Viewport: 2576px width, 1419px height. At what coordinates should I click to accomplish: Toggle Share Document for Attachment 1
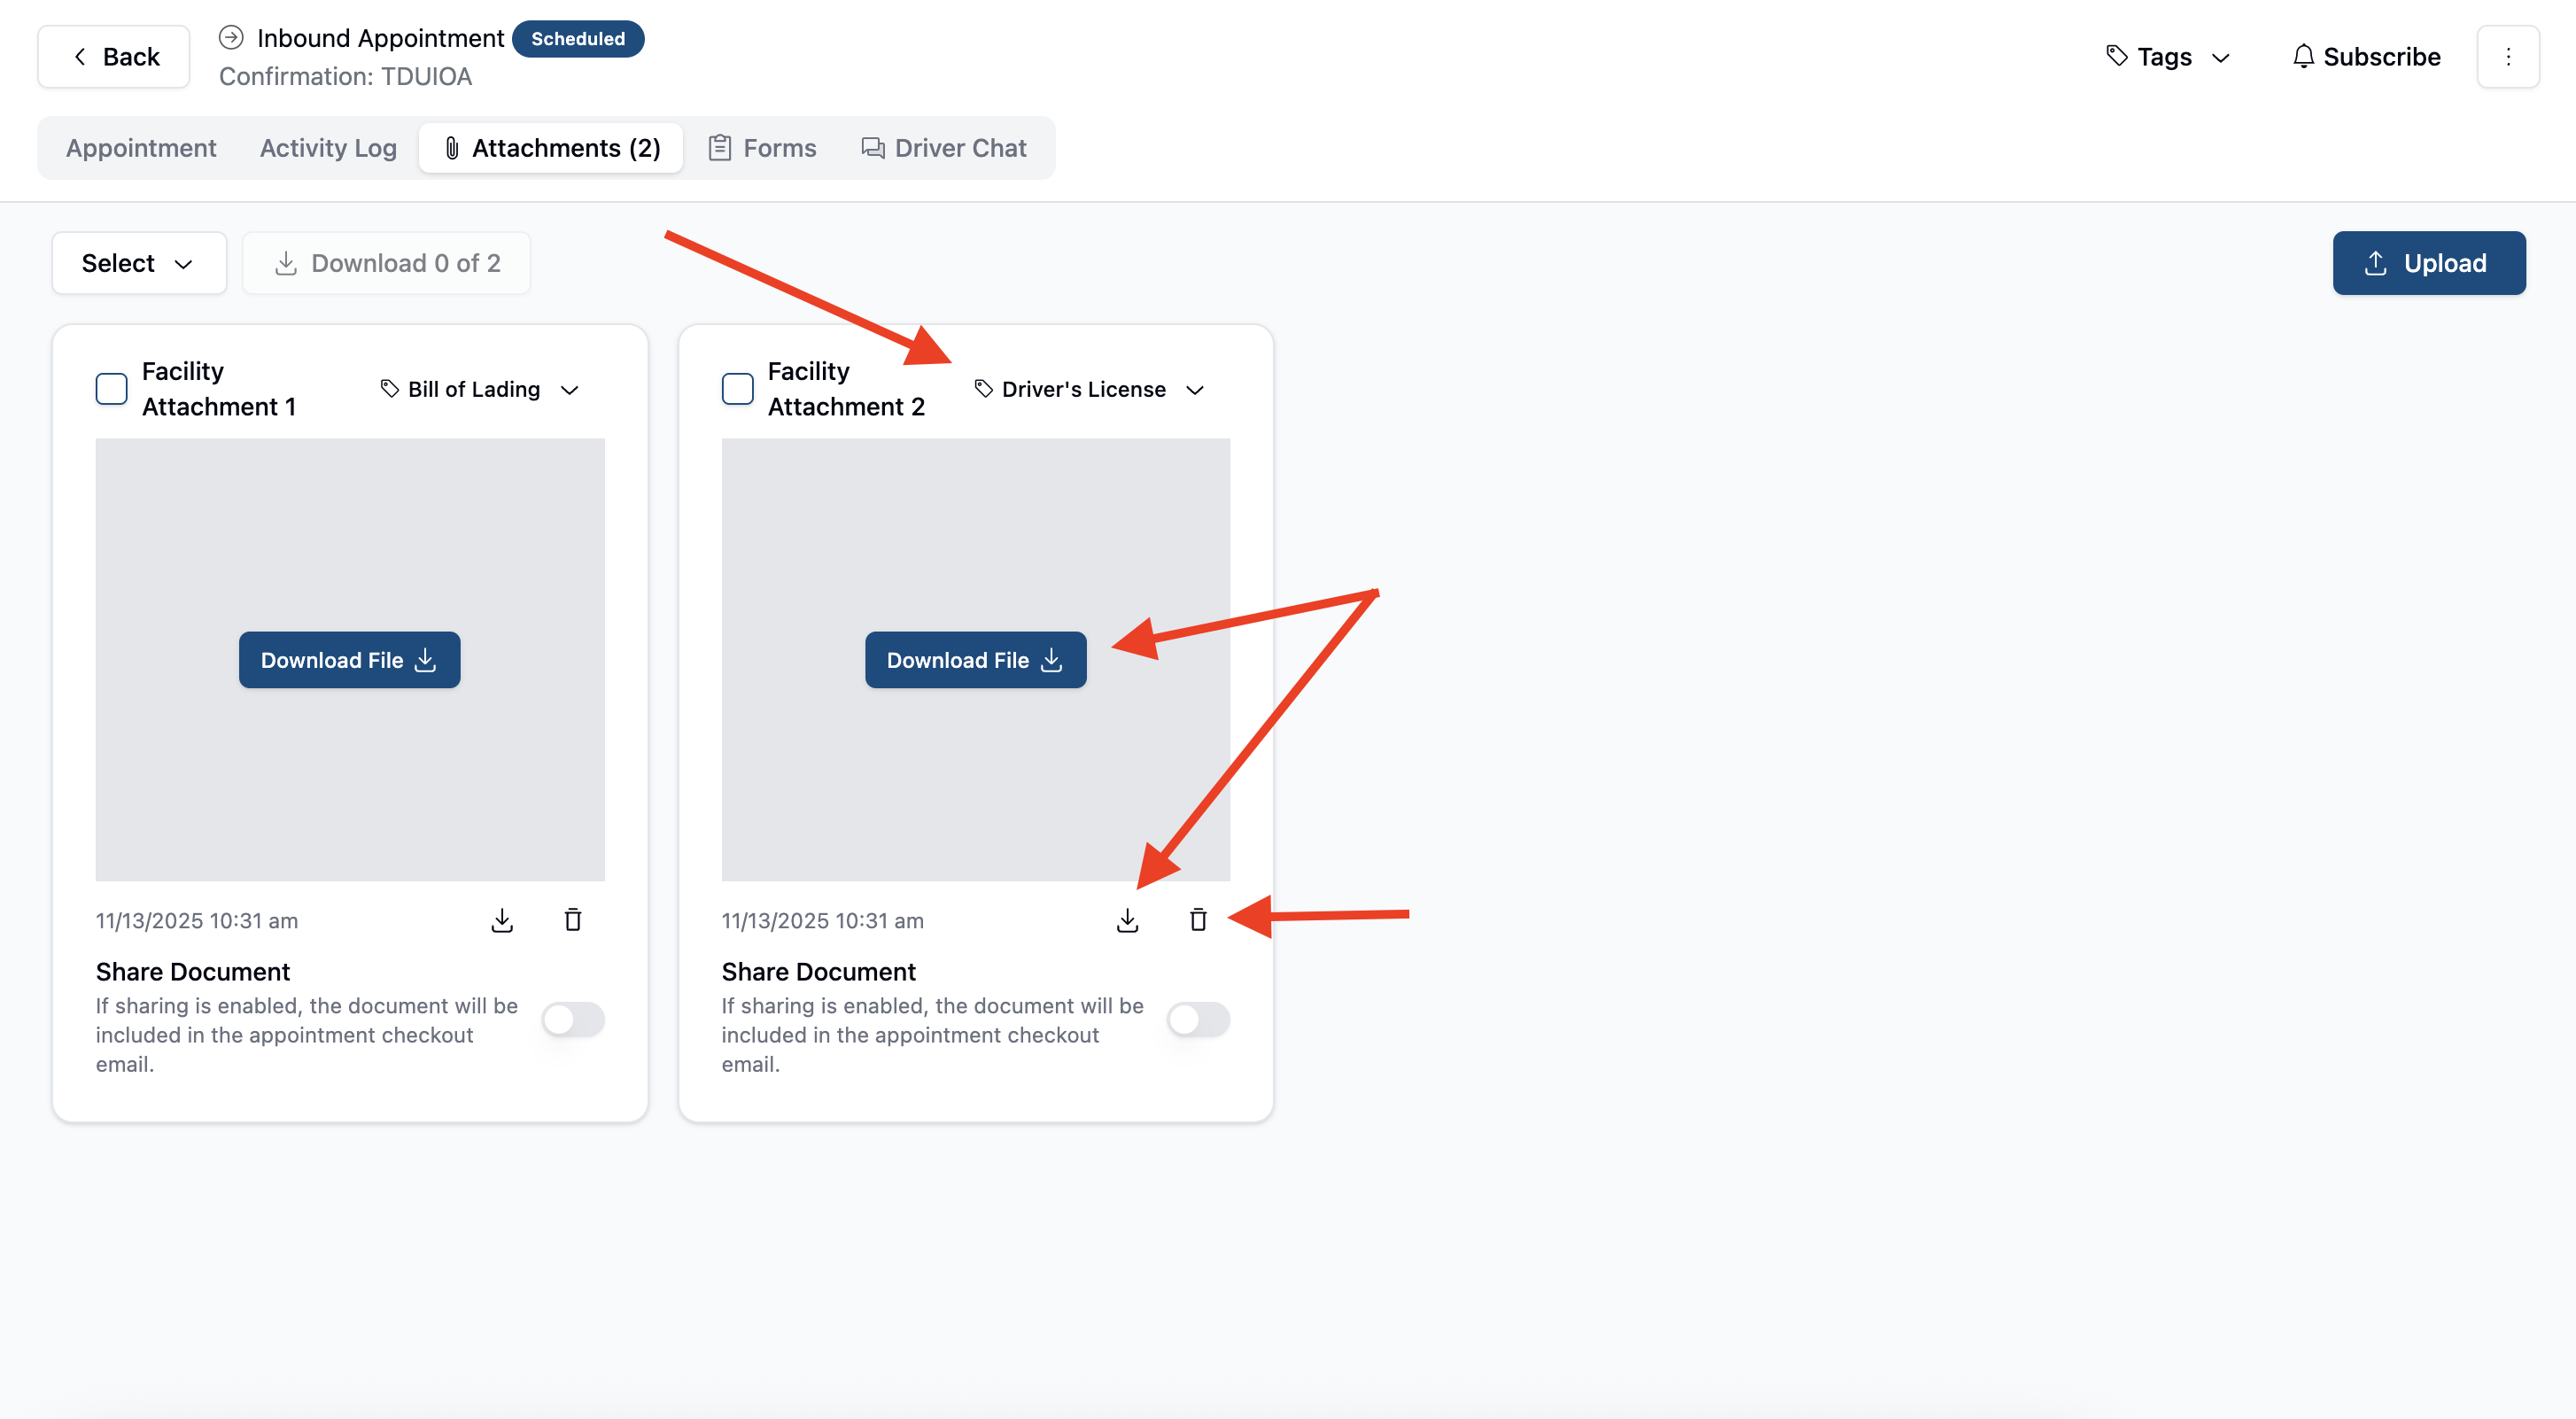(573, 1020)
